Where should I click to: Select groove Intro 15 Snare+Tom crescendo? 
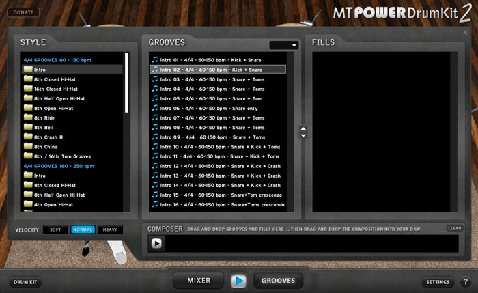(218, 195)
